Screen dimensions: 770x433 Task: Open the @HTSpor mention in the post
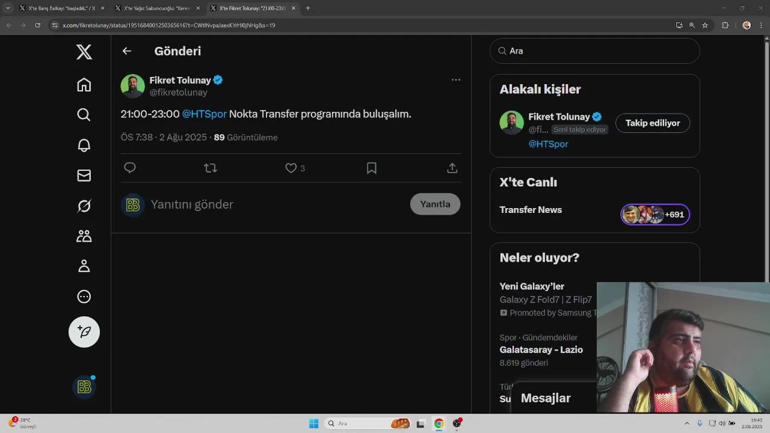tap(205, 114)
